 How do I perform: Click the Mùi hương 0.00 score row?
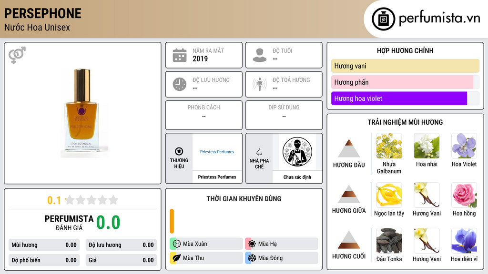(x=44, y=245)
